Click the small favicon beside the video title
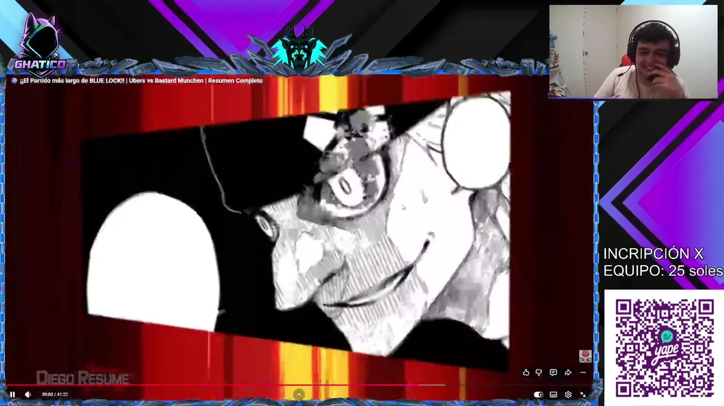The height and width of the screenshot is (406, 724). click(x=15, y=81)
